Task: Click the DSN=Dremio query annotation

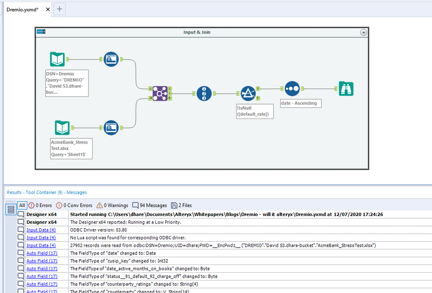Action: (67, 83)
